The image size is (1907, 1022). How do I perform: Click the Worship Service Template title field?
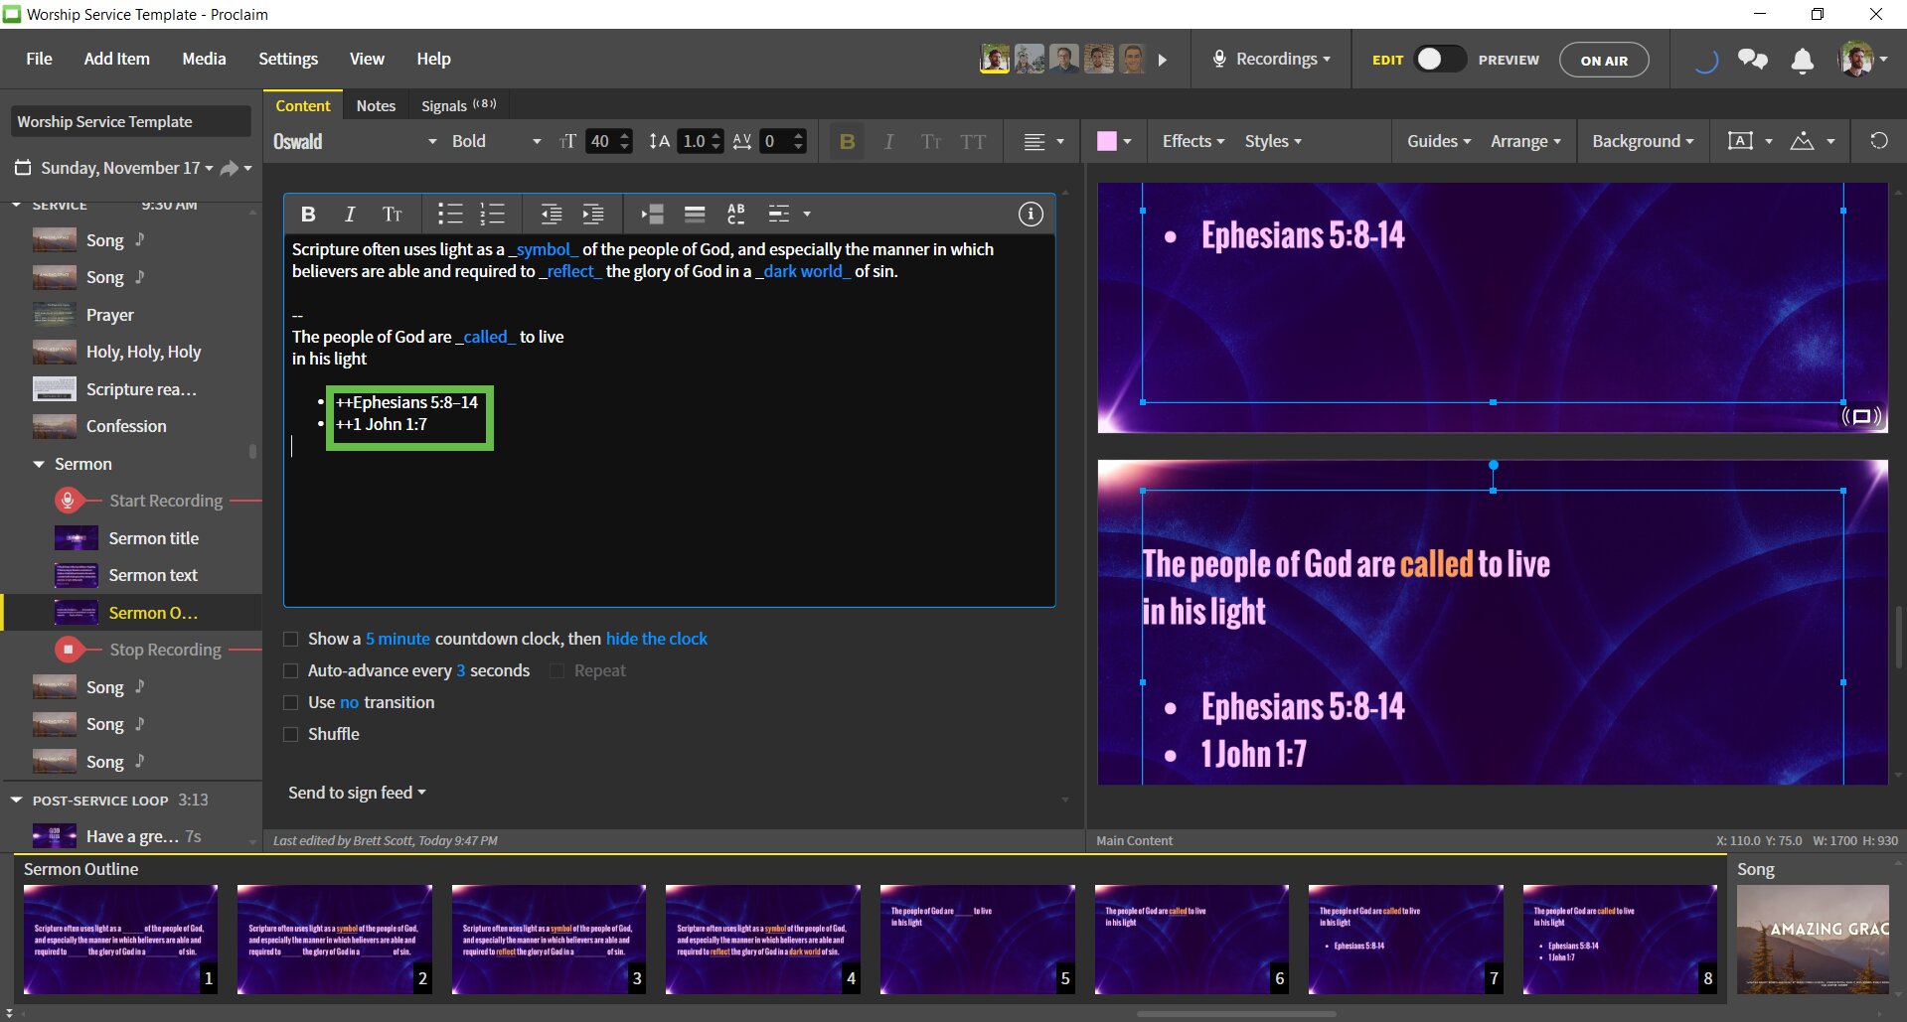tap(131, 121)
